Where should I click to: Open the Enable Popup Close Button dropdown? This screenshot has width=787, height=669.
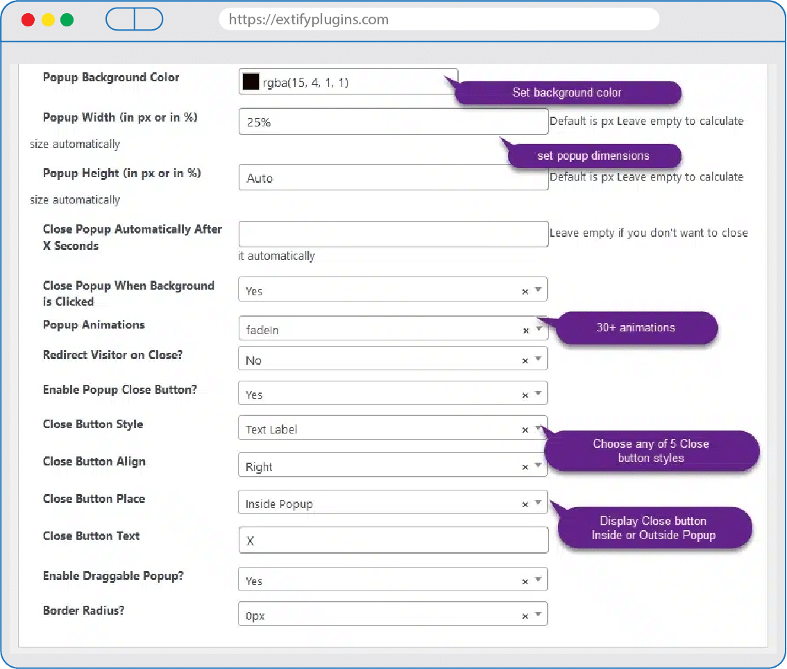pyautogui.click(x=538, y=394)
